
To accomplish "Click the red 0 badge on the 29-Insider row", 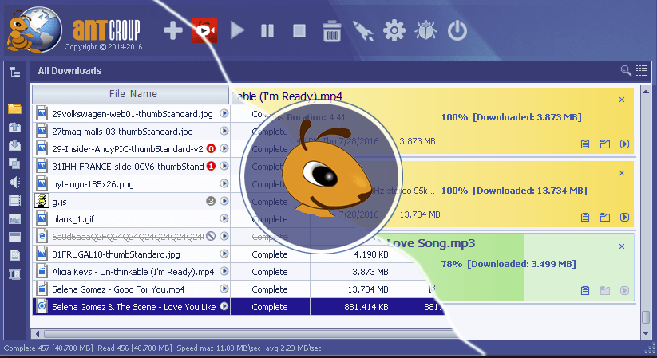I will [x=212, y=148].
